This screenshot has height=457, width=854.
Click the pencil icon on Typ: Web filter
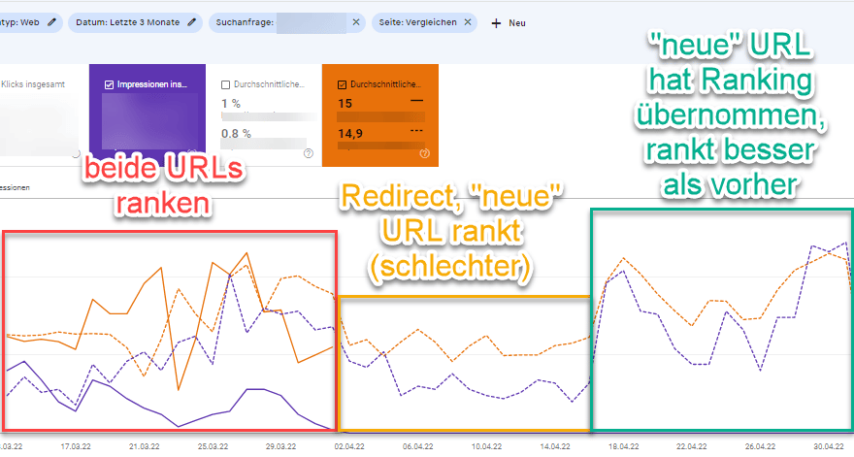pos(51,21)
